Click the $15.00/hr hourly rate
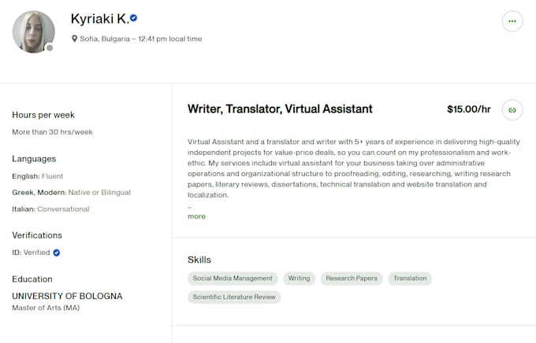 point(469,109)
